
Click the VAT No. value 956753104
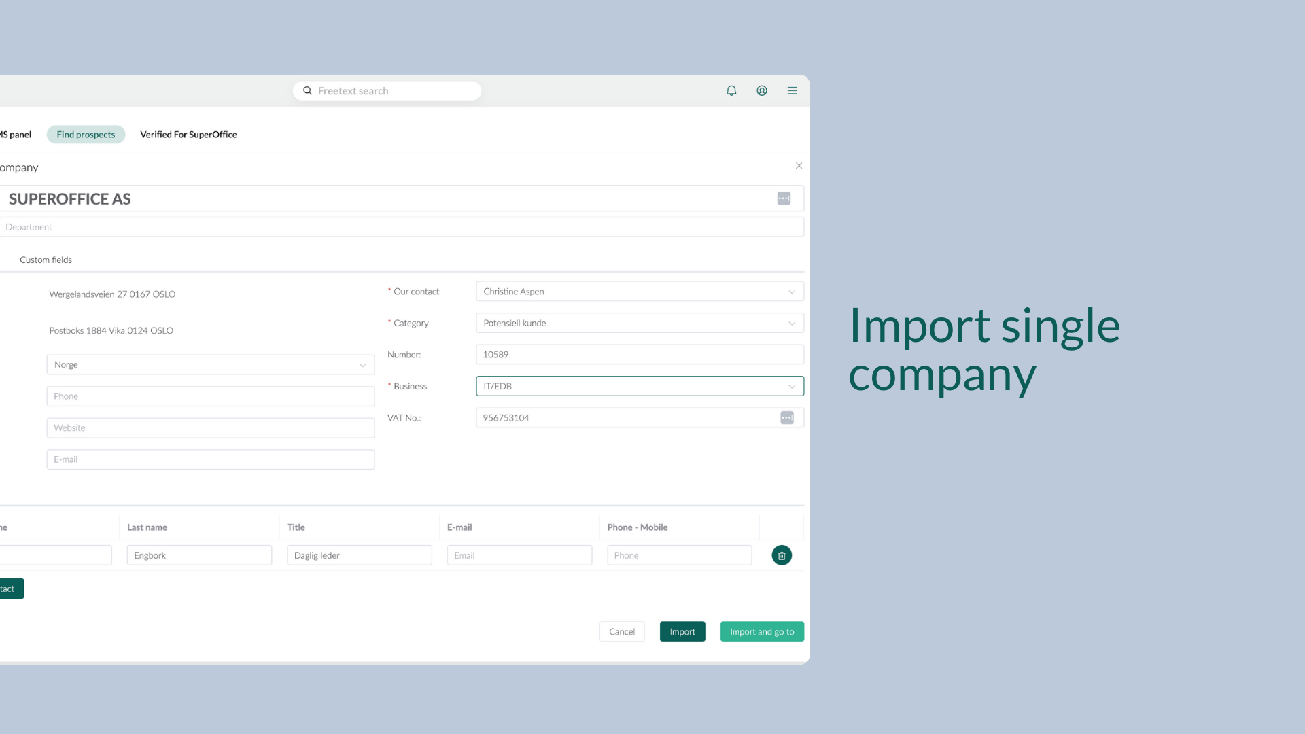click(506, 418)
